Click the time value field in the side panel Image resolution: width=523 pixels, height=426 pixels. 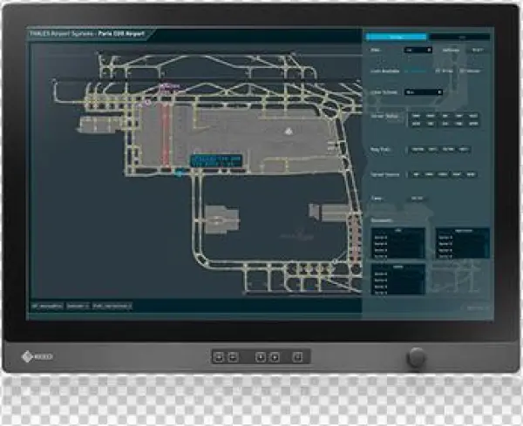417,198
